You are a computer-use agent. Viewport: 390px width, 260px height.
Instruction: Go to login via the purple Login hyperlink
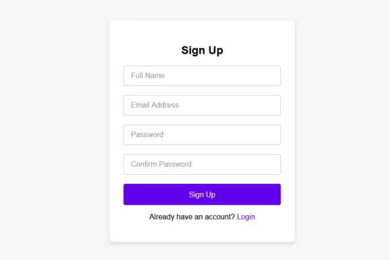tap(246, 217)
